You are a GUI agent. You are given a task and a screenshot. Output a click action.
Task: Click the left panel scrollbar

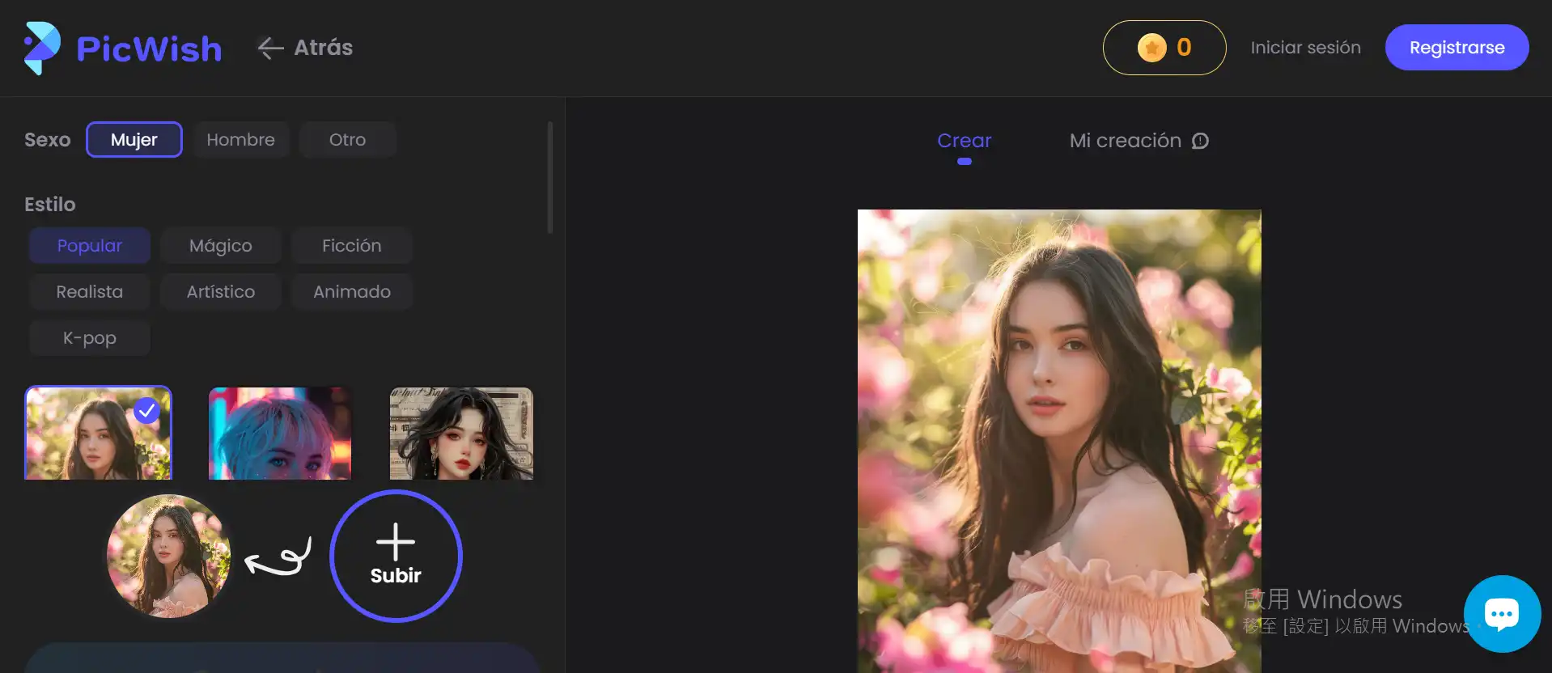point(550,178)
